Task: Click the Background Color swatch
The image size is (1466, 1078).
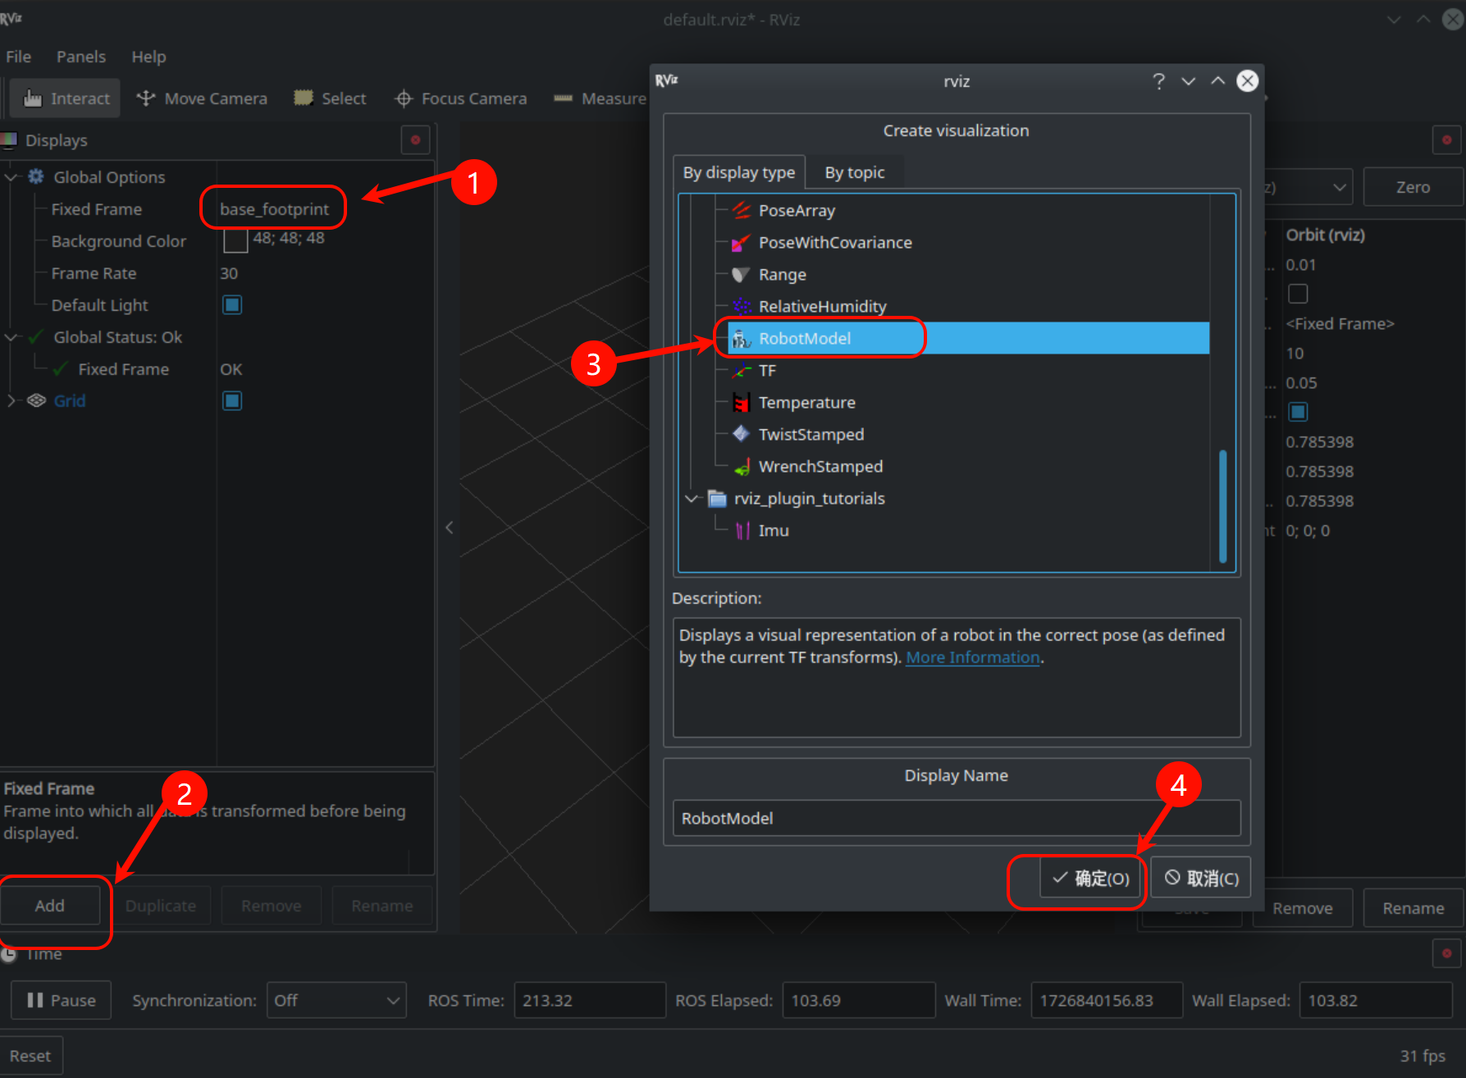Action: (x=235, y=240)
